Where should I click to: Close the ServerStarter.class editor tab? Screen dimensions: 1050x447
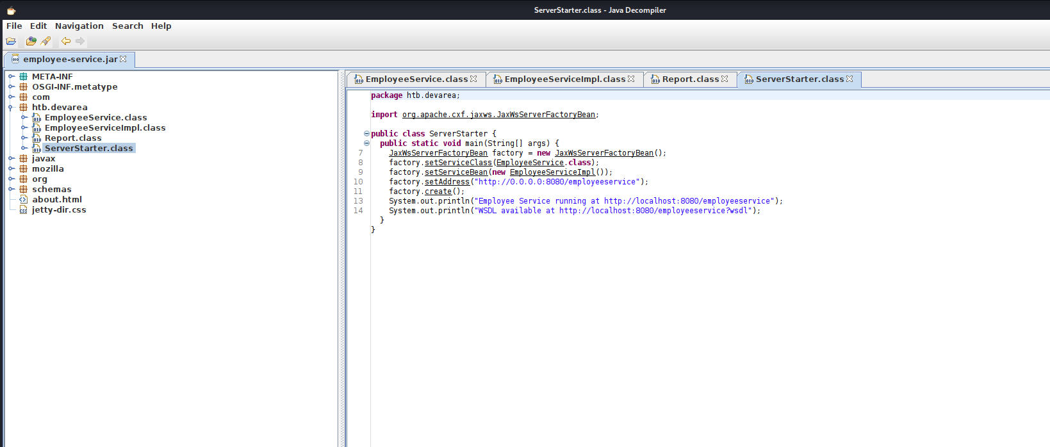(x=849, y=79)
